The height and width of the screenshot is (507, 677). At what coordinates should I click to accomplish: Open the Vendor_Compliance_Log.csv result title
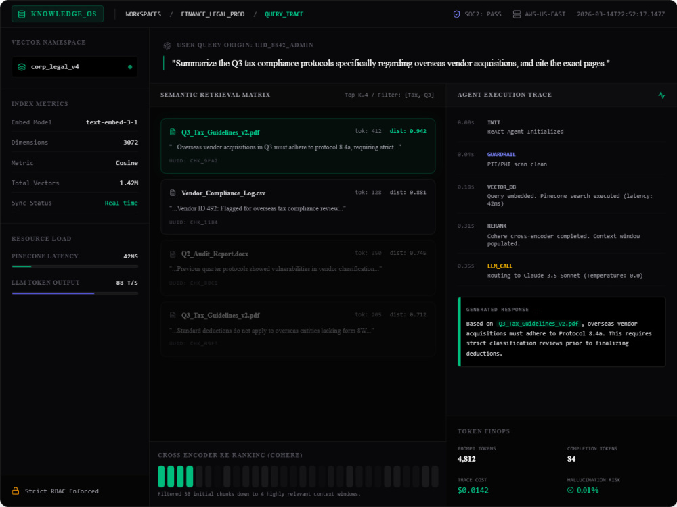coord(223,193)
